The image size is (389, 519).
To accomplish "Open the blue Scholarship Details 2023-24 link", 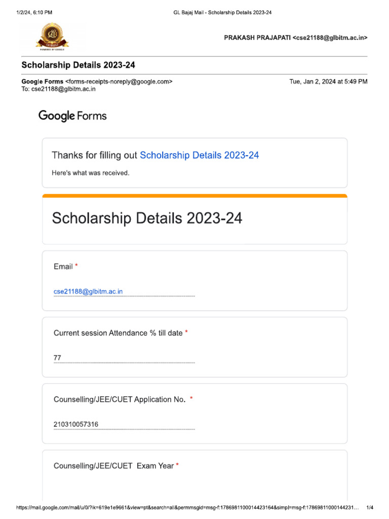I will [199, 155].
